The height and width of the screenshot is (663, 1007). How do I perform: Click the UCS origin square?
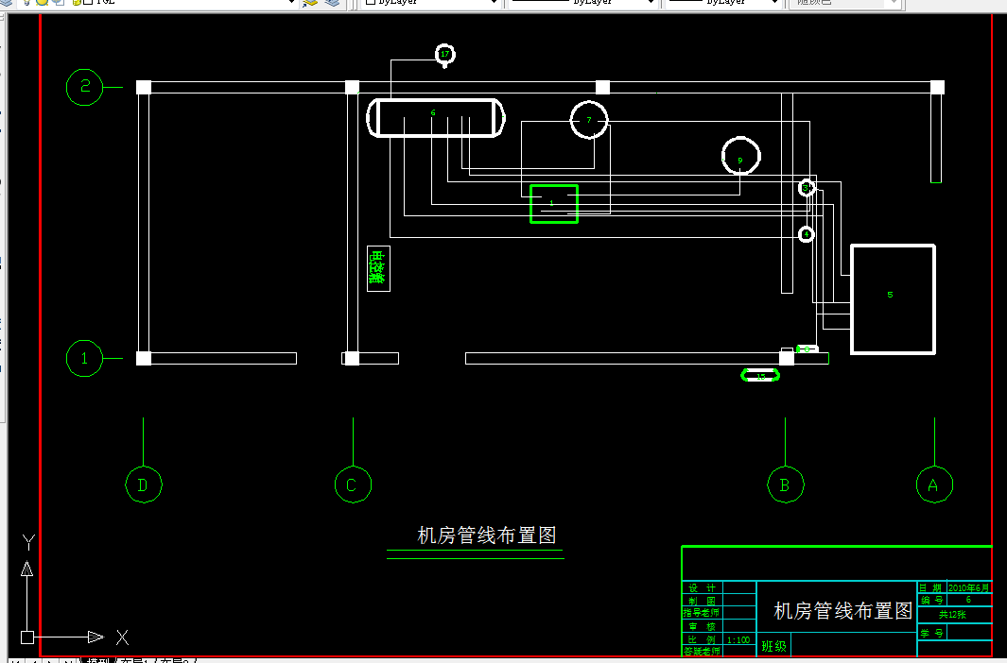point(27,637)
